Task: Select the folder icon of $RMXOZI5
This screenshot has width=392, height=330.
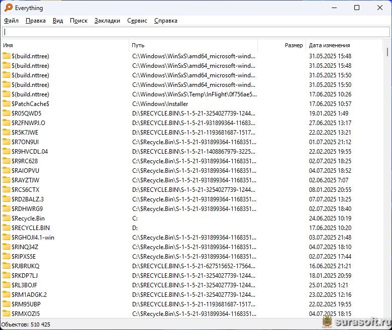Action: (7, 313)
